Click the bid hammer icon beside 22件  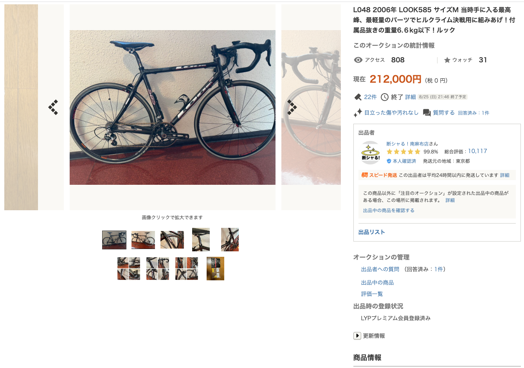(358, 97)
